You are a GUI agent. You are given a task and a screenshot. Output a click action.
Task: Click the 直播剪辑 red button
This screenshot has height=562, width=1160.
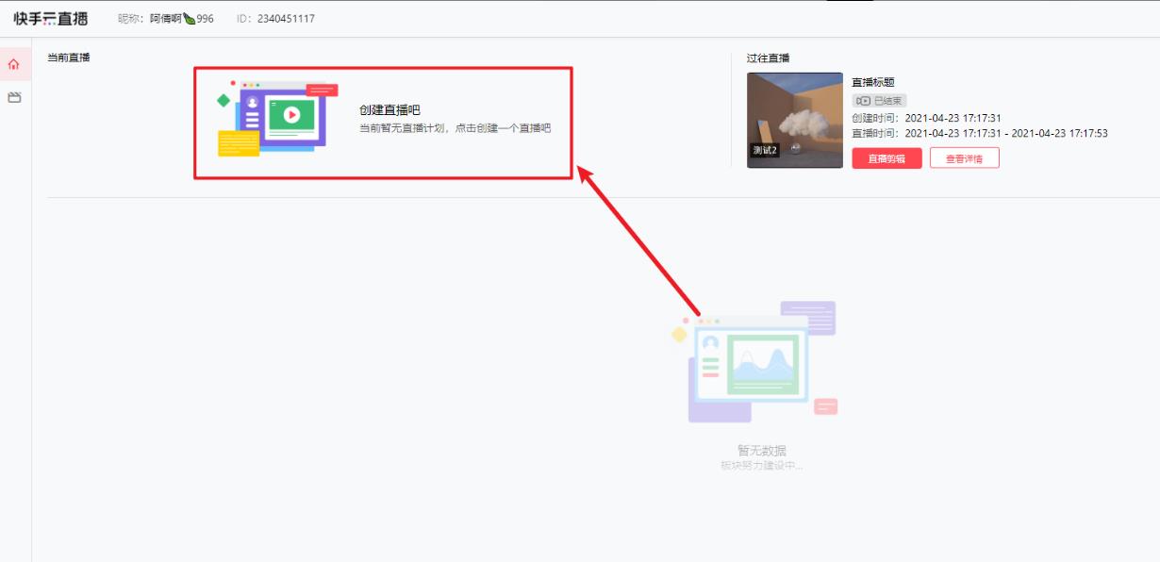(887, 158)
